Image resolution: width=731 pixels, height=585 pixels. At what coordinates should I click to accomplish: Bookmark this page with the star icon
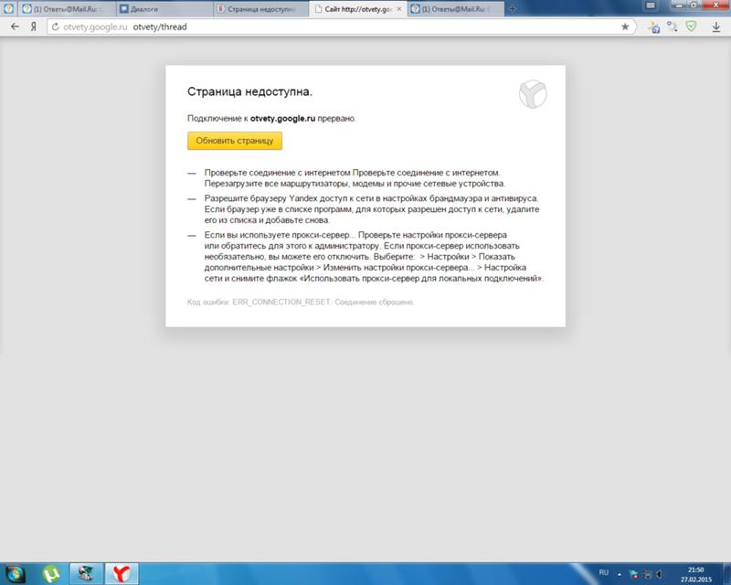point(625,27)
